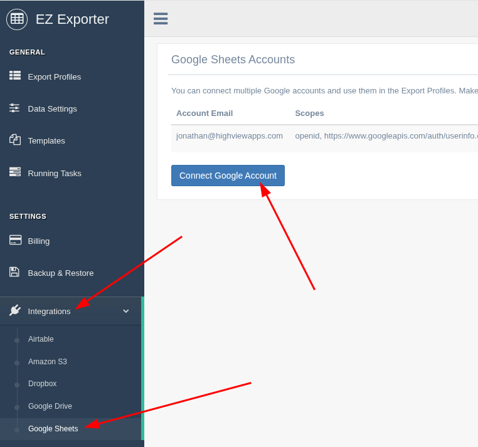Click the EZ Exporter title link
Screen dimensions: 478x447
point(72,19)
